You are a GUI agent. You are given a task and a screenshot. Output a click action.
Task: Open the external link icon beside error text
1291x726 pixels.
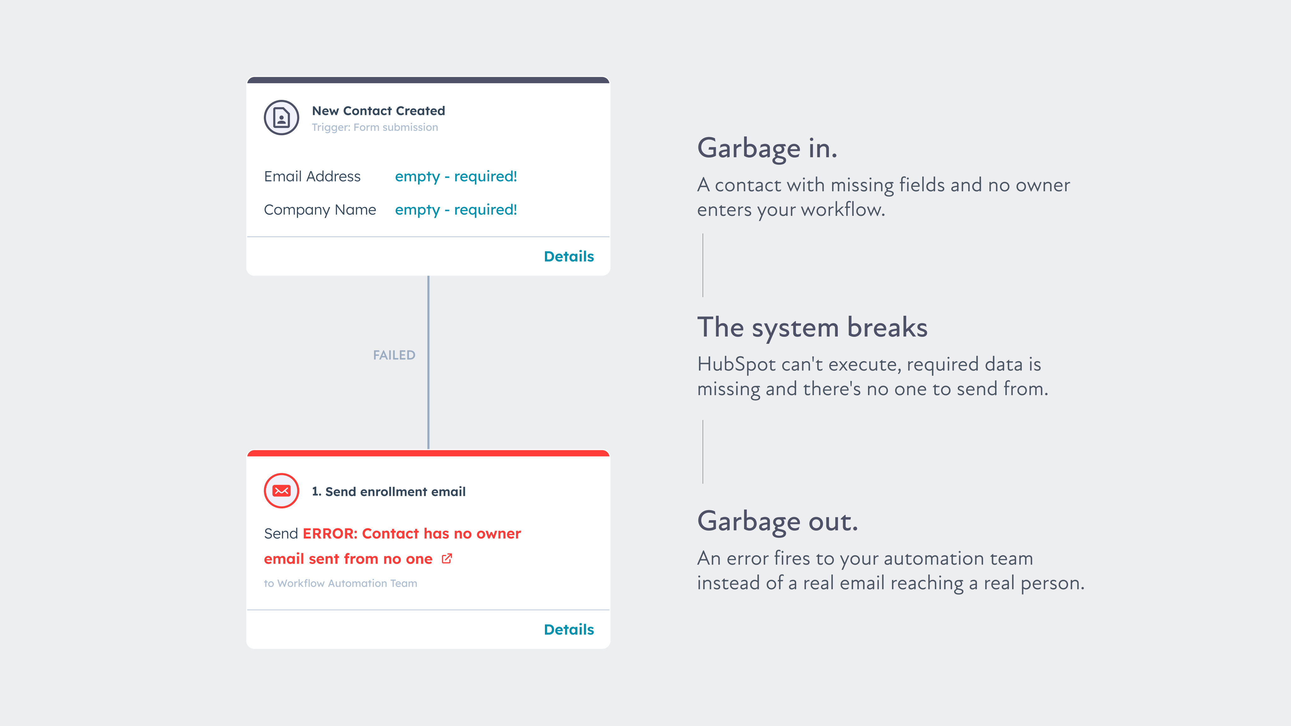click(x=447, y=559)
